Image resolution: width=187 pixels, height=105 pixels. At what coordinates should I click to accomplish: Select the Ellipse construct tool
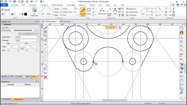pos(56,9)
